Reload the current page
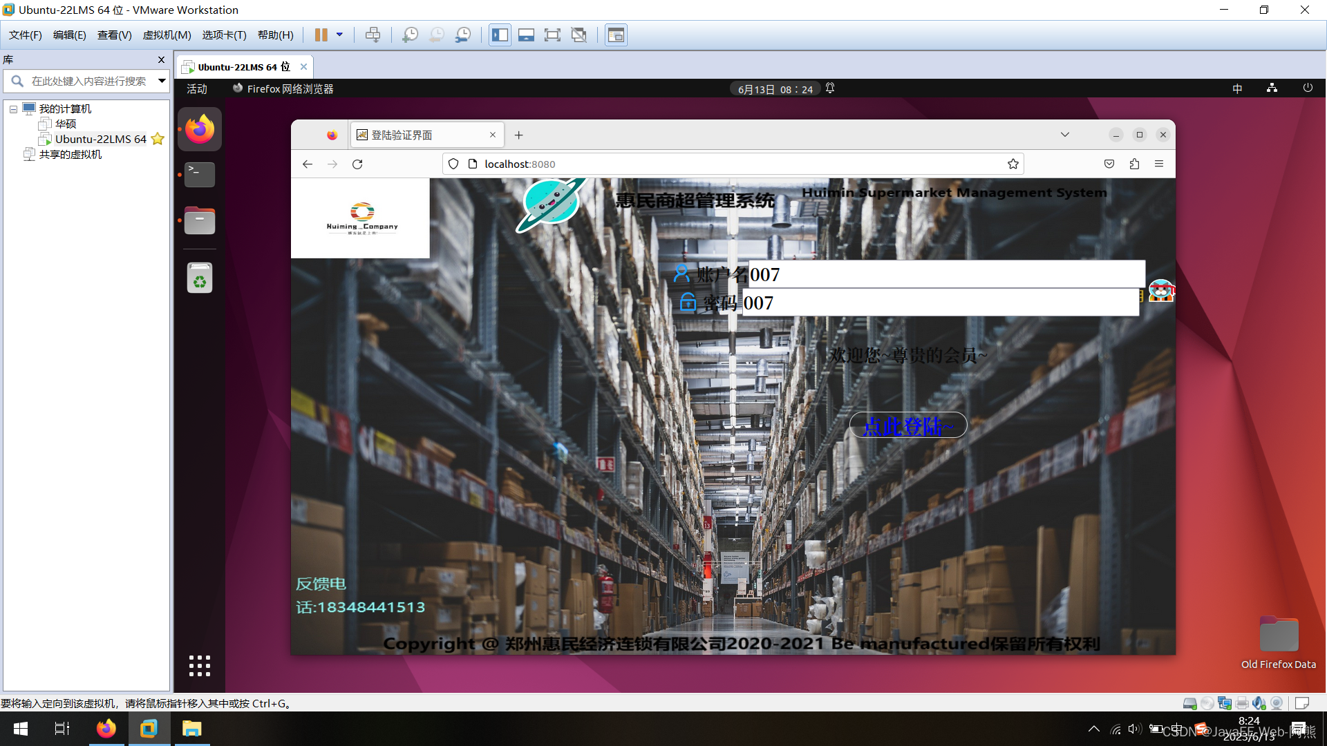 pyautogui.click(x=357, y=164)
